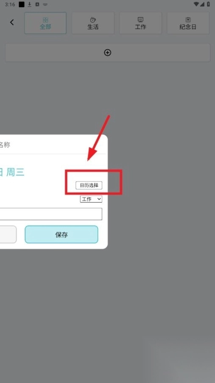Select the grid icon above 全部
The width and height of the screenshot is (215, 383).
click(45, 20)
